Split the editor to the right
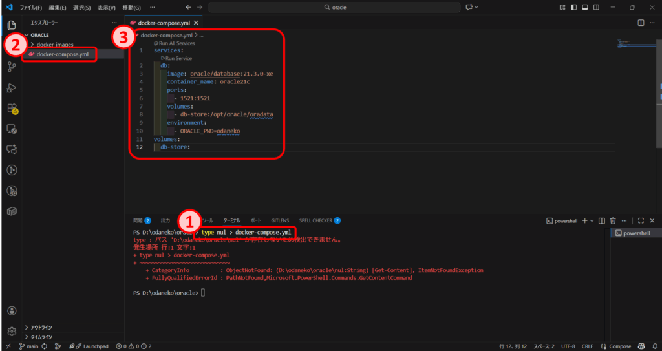Screen dimensions: 662x351 pyautogui.click(x=641, y=23)
